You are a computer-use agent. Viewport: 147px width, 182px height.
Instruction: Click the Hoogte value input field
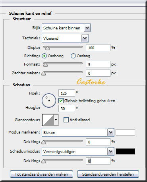coord(67,108)
